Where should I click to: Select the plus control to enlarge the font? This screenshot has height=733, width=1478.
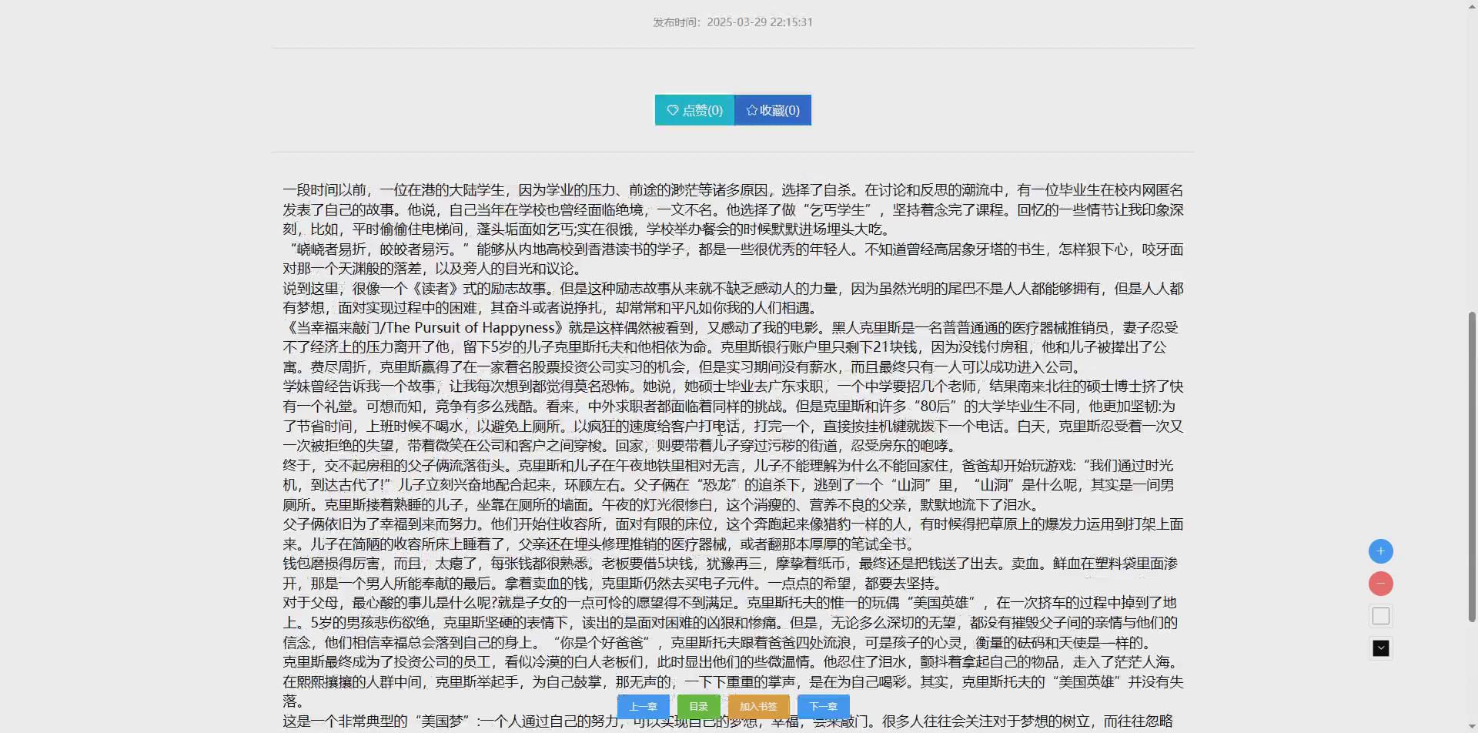click(x=1381, y=551)
